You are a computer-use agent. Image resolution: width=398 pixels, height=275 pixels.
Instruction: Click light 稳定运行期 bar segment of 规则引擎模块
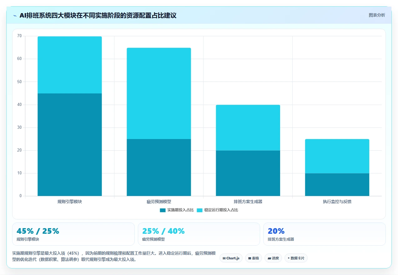point(70,65)
